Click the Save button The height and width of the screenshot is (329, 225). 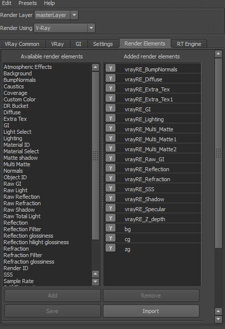tap(52, 311)
